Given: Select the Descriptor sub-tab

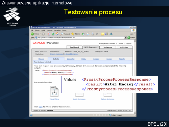Looking at the screenshot, I should click(x=71, y=59).
